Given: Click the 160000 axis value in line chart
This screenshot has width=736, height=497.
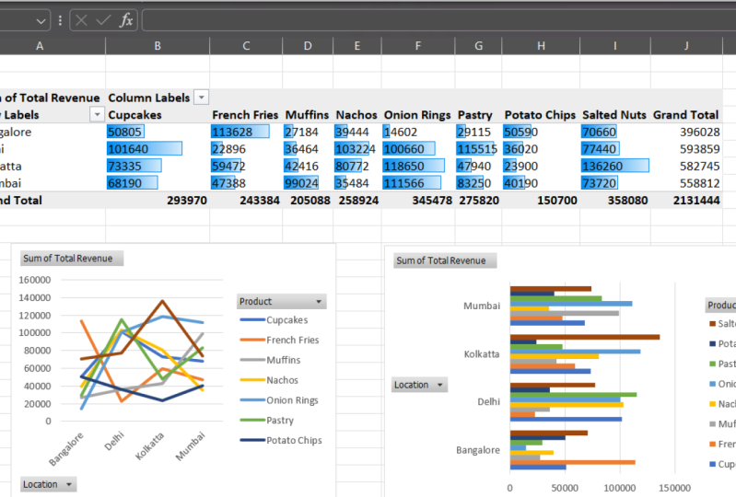Looking at the screenshot, I should coord(35,280).
